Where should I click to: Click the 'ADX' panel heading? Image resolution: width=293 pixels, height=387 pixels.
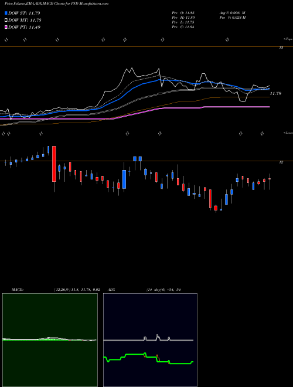tap(111, 290)
